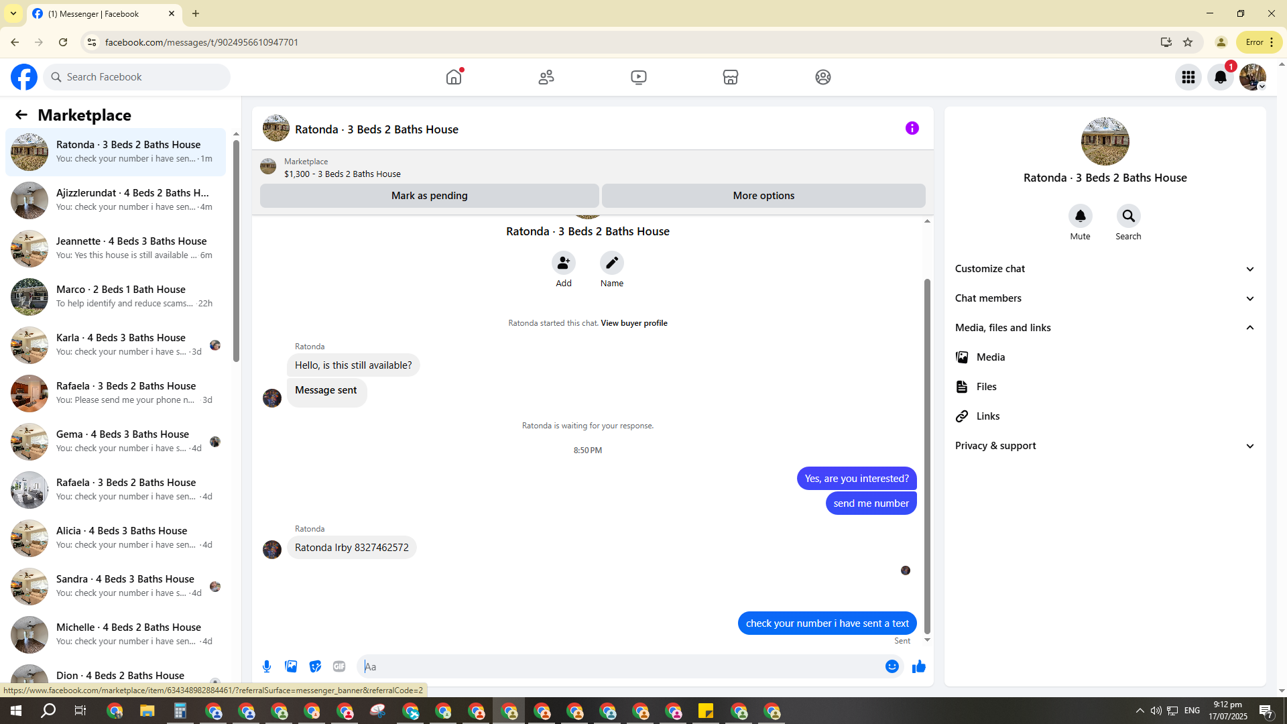Open the $1,300 Marketplace listing banner
Image resolution: width=1287 pixels, height=724 pixels.
coord(593,168)
